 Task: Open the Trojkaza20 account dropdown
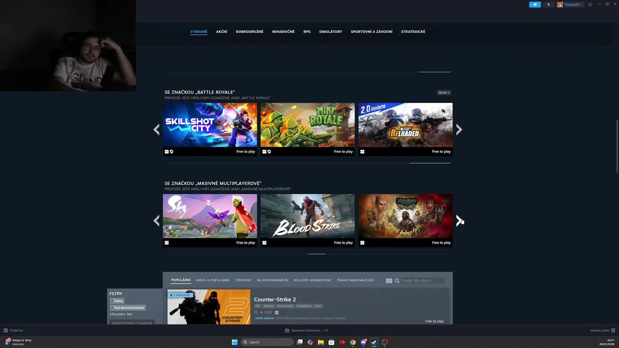[x=570, y=4]
